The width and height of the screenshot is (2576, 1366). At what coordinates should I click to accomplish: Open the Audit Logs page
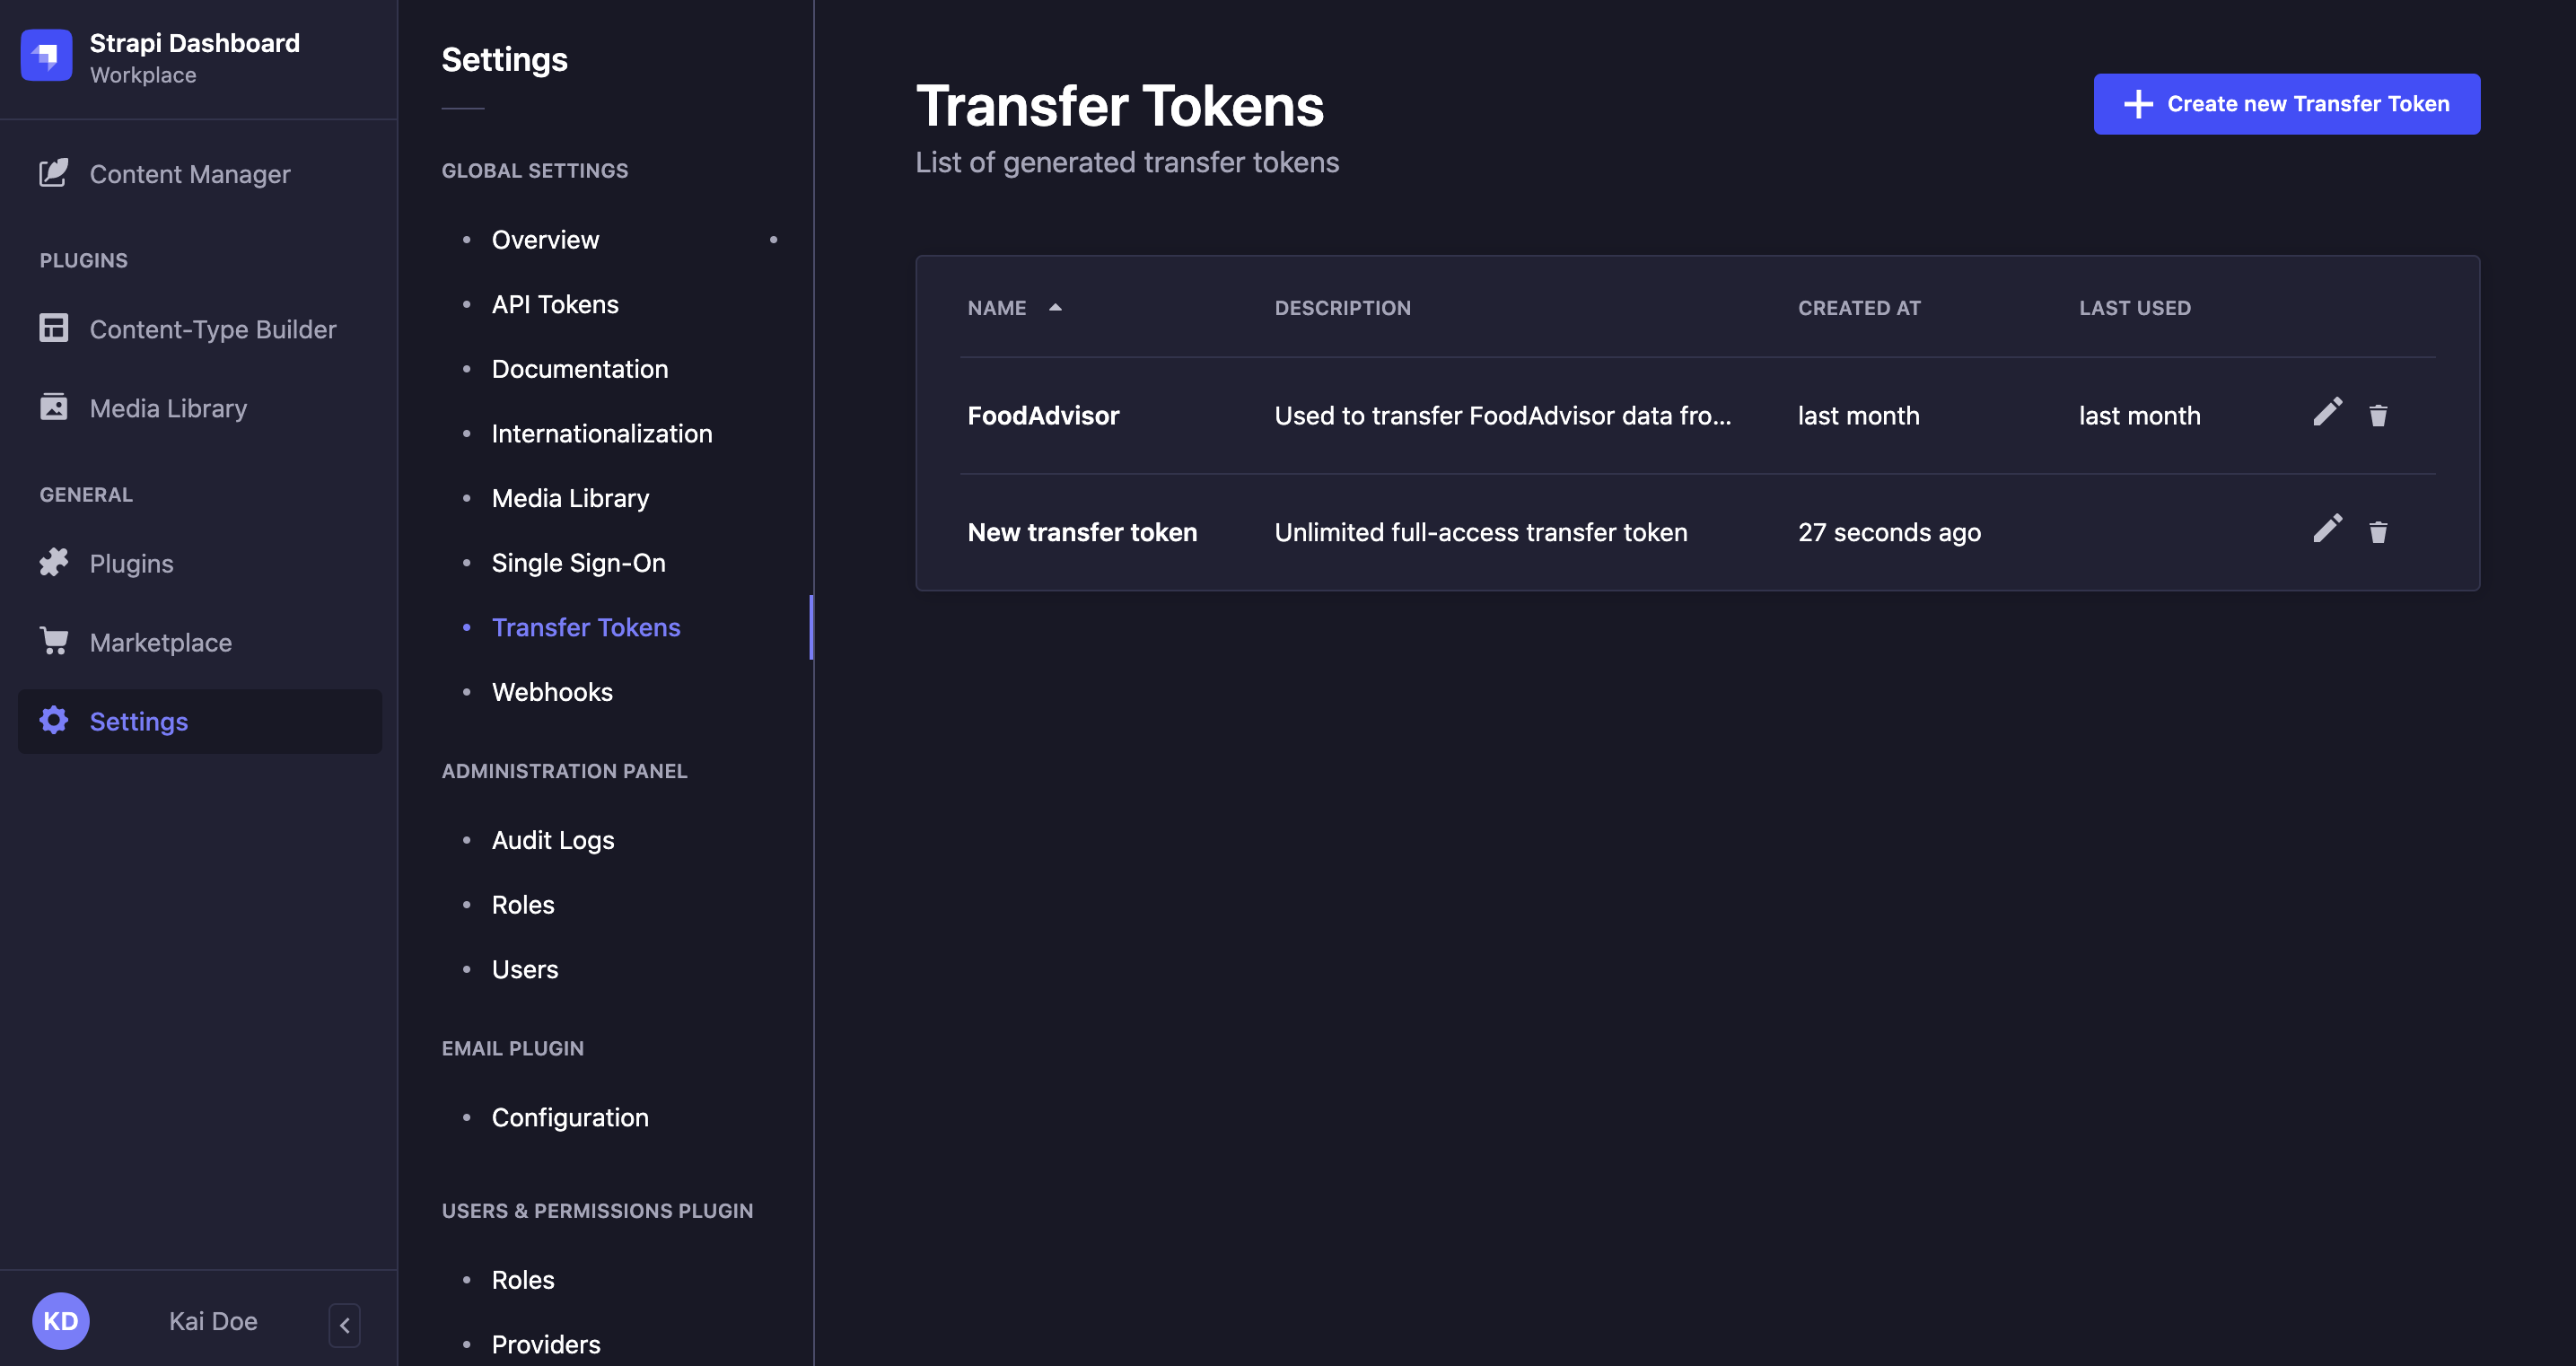click(552, 840)
